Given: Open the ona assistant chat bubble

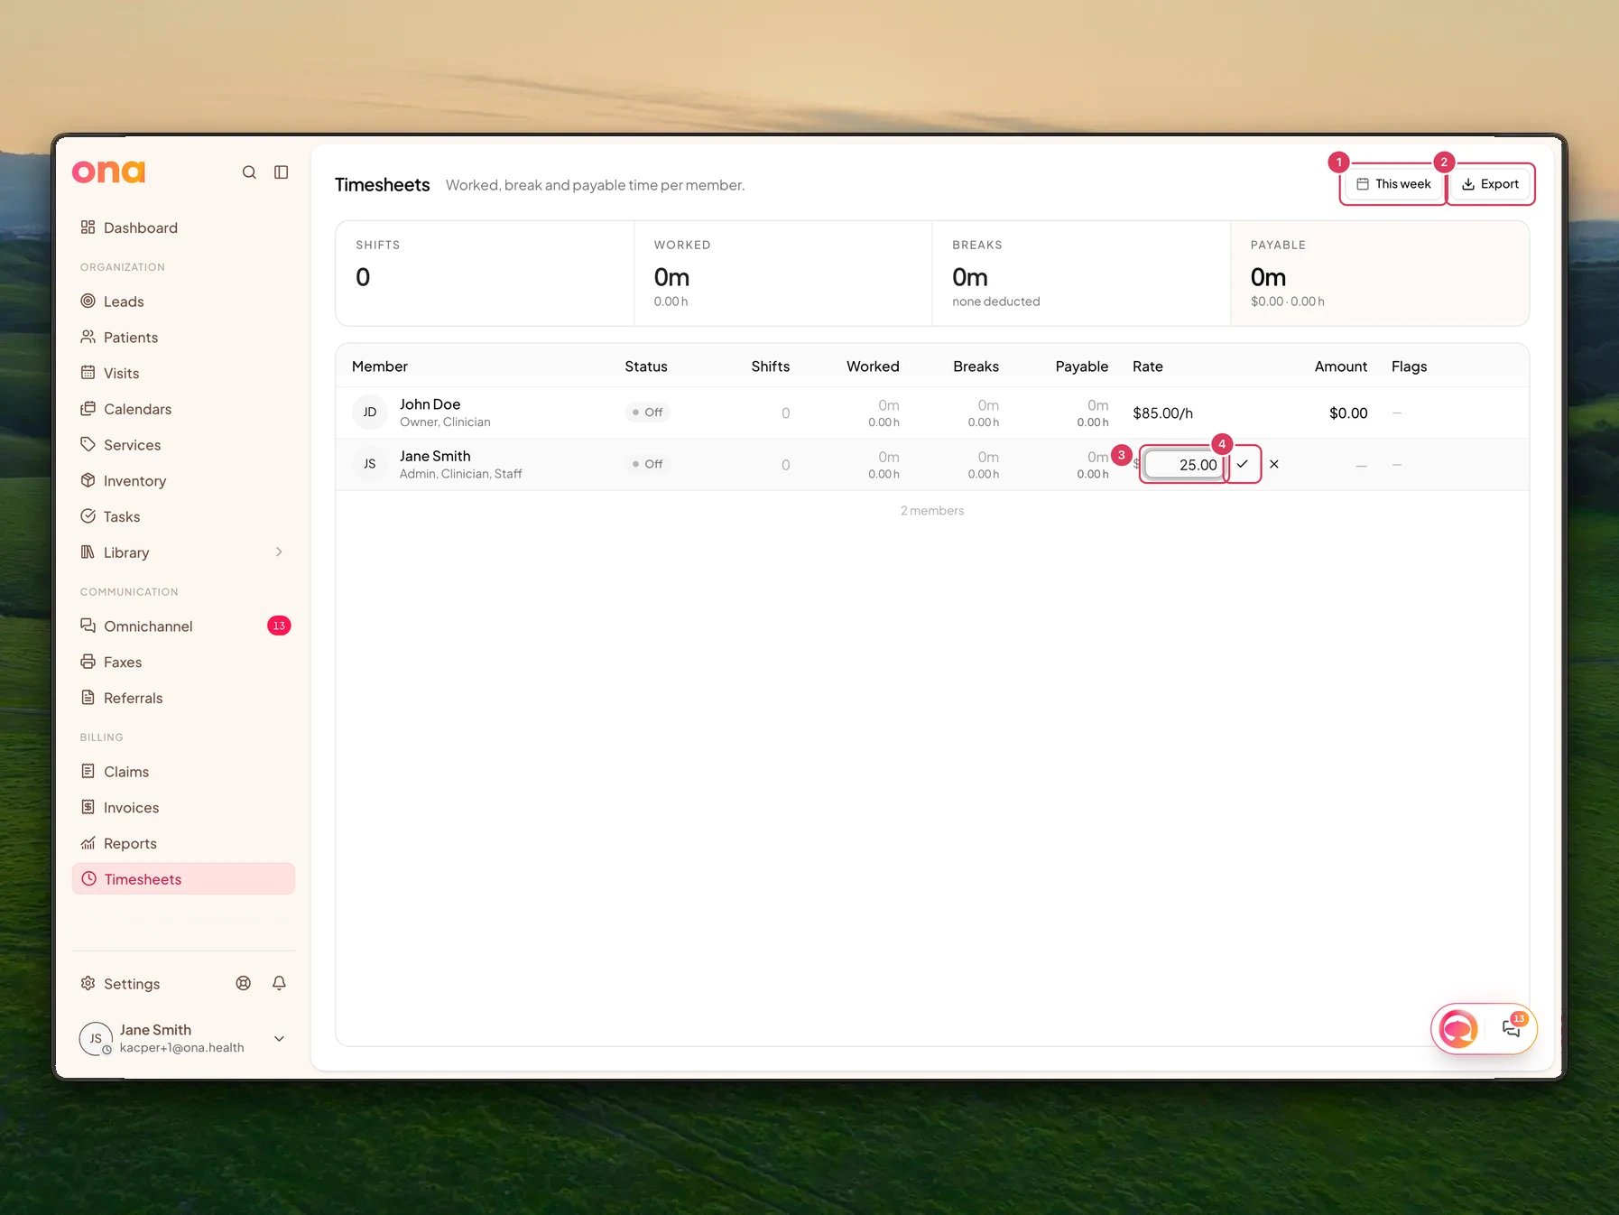Looking at the screenshot, I should pos(1458,1028).
